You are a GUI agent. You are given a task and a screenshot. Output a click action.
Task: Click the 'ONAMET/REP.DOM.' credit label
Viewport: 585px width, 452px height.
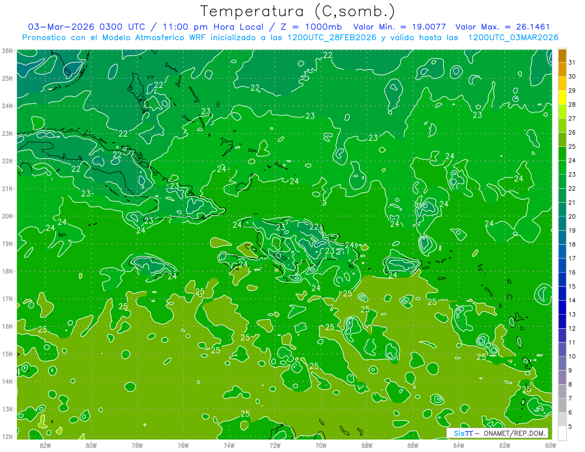pos(514,433)
